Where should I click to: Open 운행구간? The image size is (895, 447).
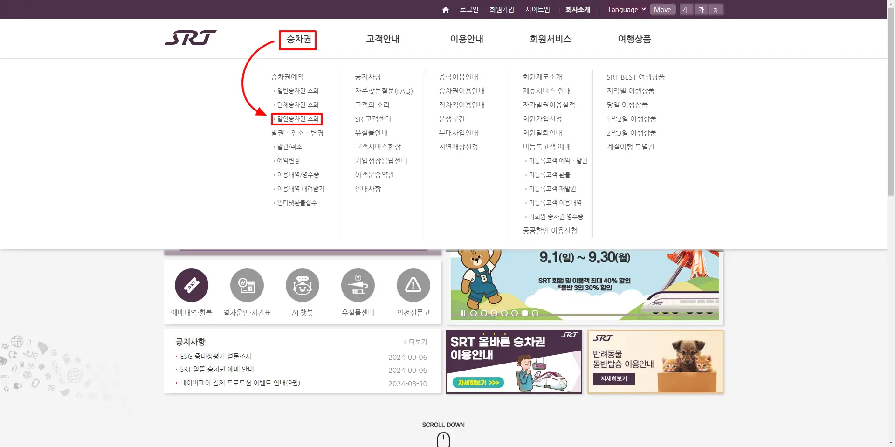tap(452, 119)
